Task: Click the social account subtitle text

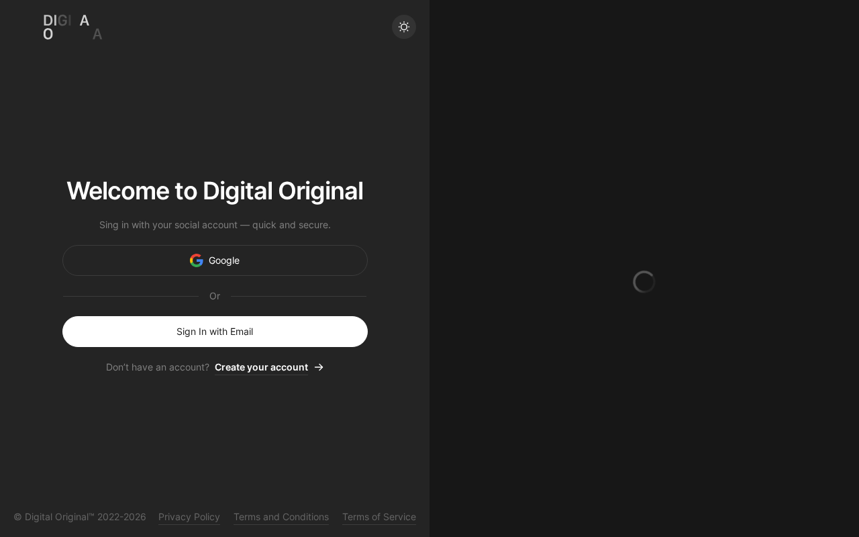Action: (215, 225)
